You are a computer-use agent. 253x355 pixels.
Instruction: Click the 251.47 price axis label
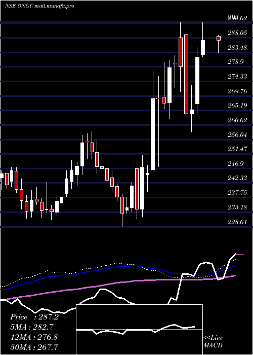[x=237, y=149]
